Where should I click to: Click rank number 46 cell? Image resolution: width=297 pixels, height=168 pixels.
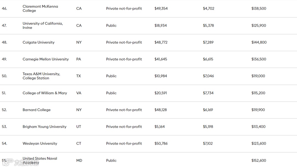point(4,9)
